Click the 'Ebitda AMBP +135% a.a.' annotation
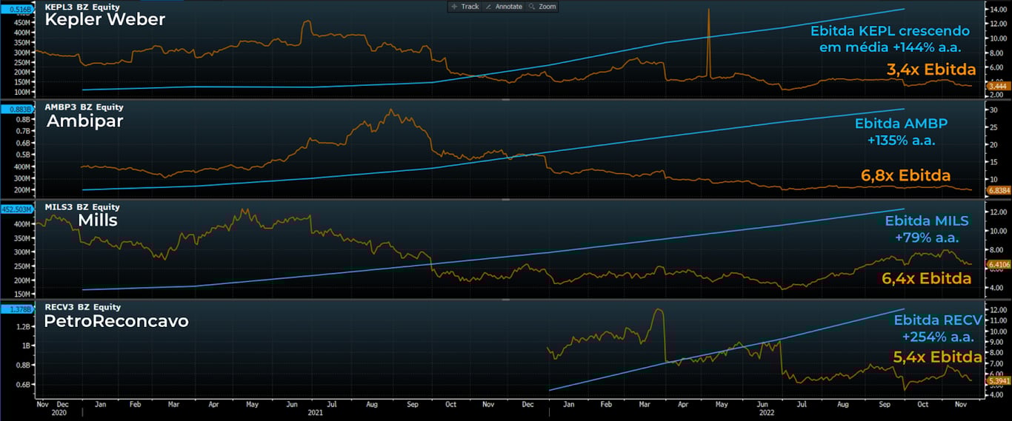This screenshot has height=421, width=1012. click(x=901, y=132)
